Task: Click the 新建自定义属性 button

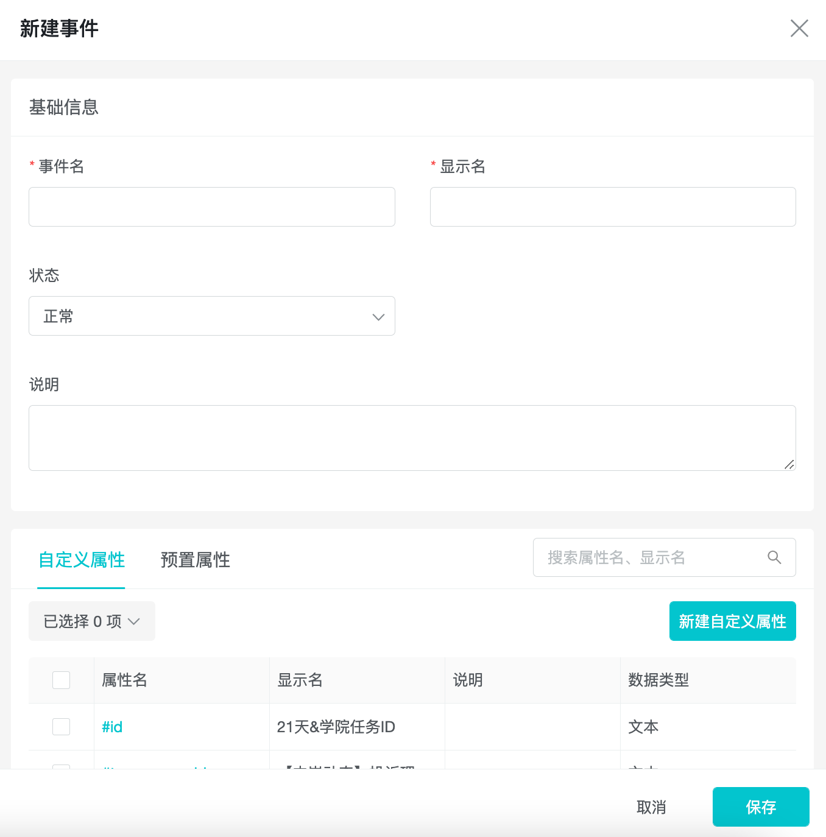Action: 732,621
